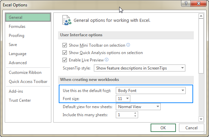The height and width of the screenshot is (137, 209).
Task: Click the 'Default view for new sheets' label
Action: (87, 107)
